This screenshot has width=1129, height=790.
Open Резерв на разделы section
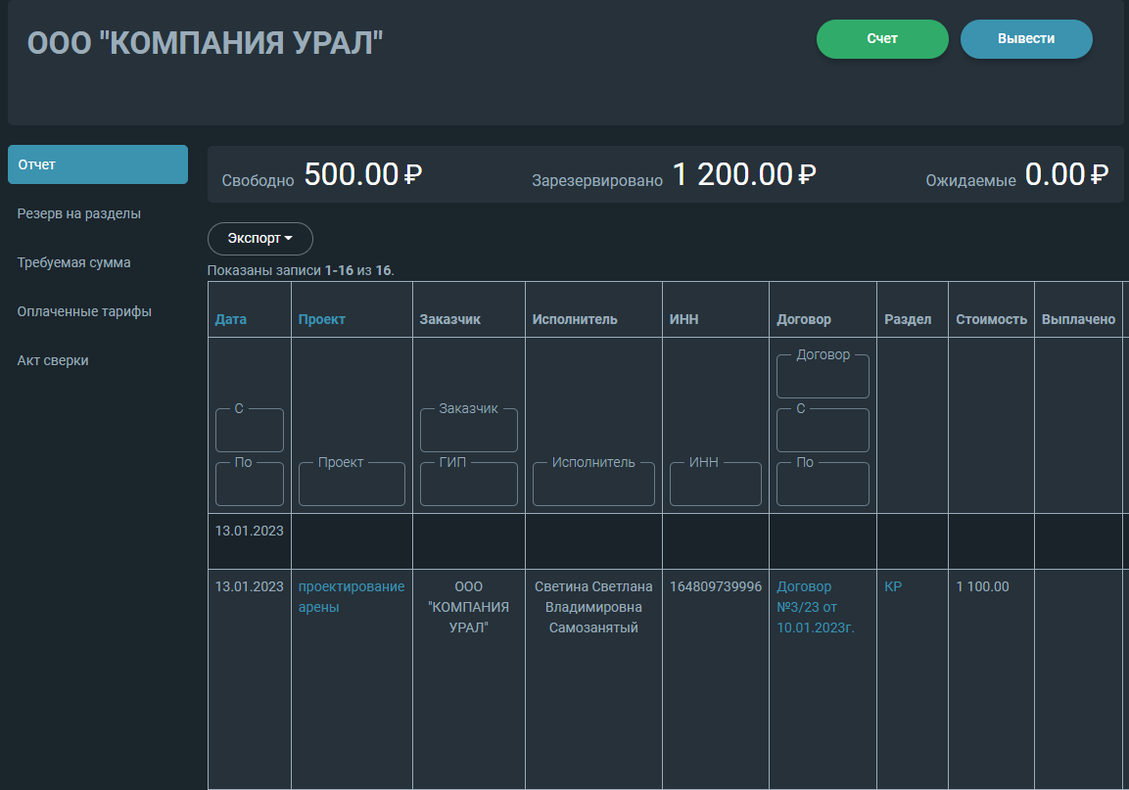[x=79, y=213]
